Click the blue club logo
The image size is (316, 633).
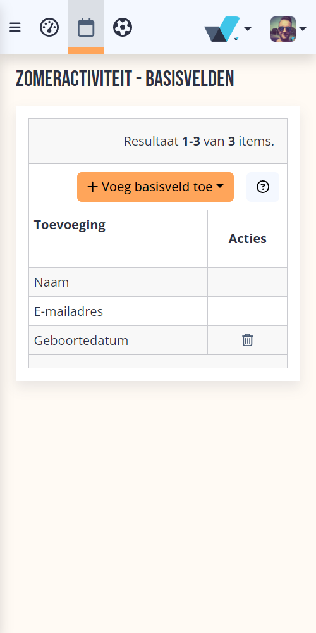(x=222, y=28)
